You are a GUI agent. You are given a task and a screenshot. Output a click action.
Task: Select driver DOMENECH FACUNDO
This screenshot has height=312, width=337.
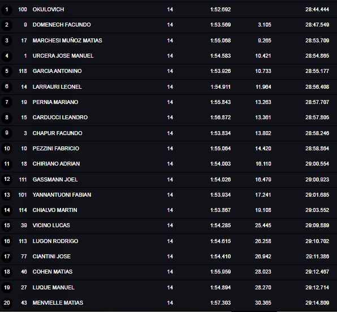[x=62, y=25]
